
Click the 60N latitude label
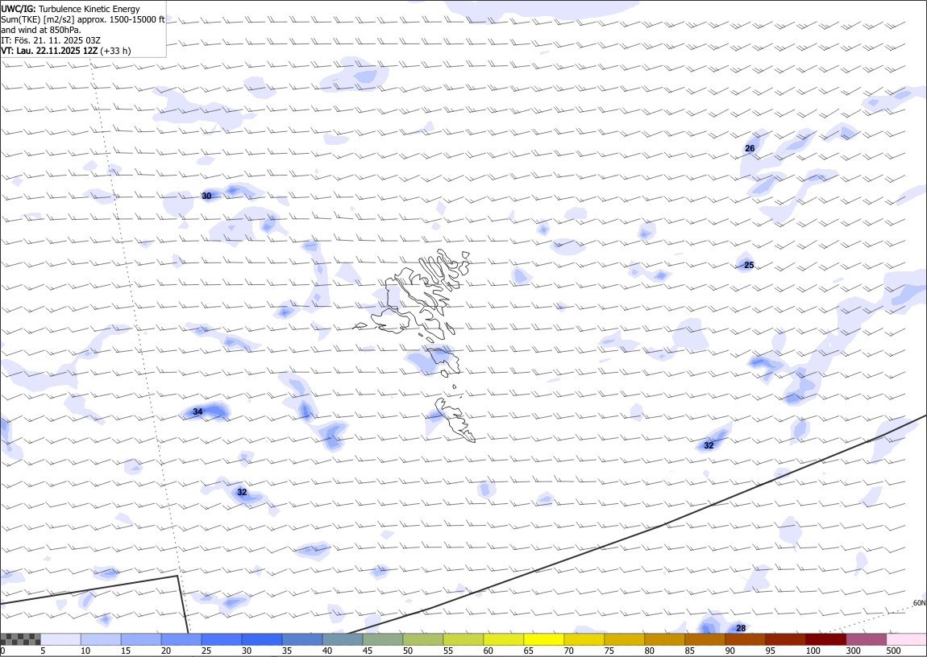(919, 603)
